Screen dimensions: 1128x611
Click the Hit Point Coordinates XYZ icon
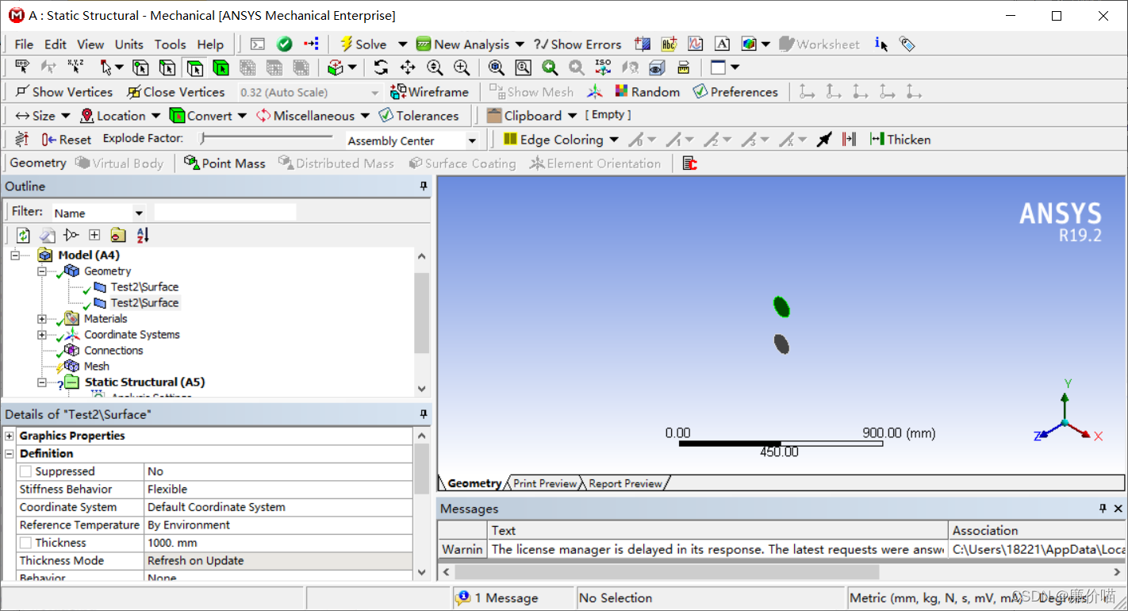[76, 67]
